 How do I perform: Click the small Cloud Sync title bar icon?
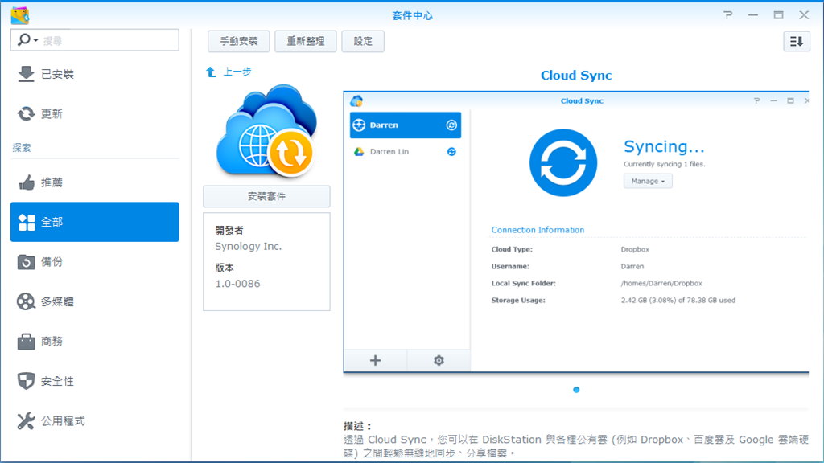tap(356, 100)
